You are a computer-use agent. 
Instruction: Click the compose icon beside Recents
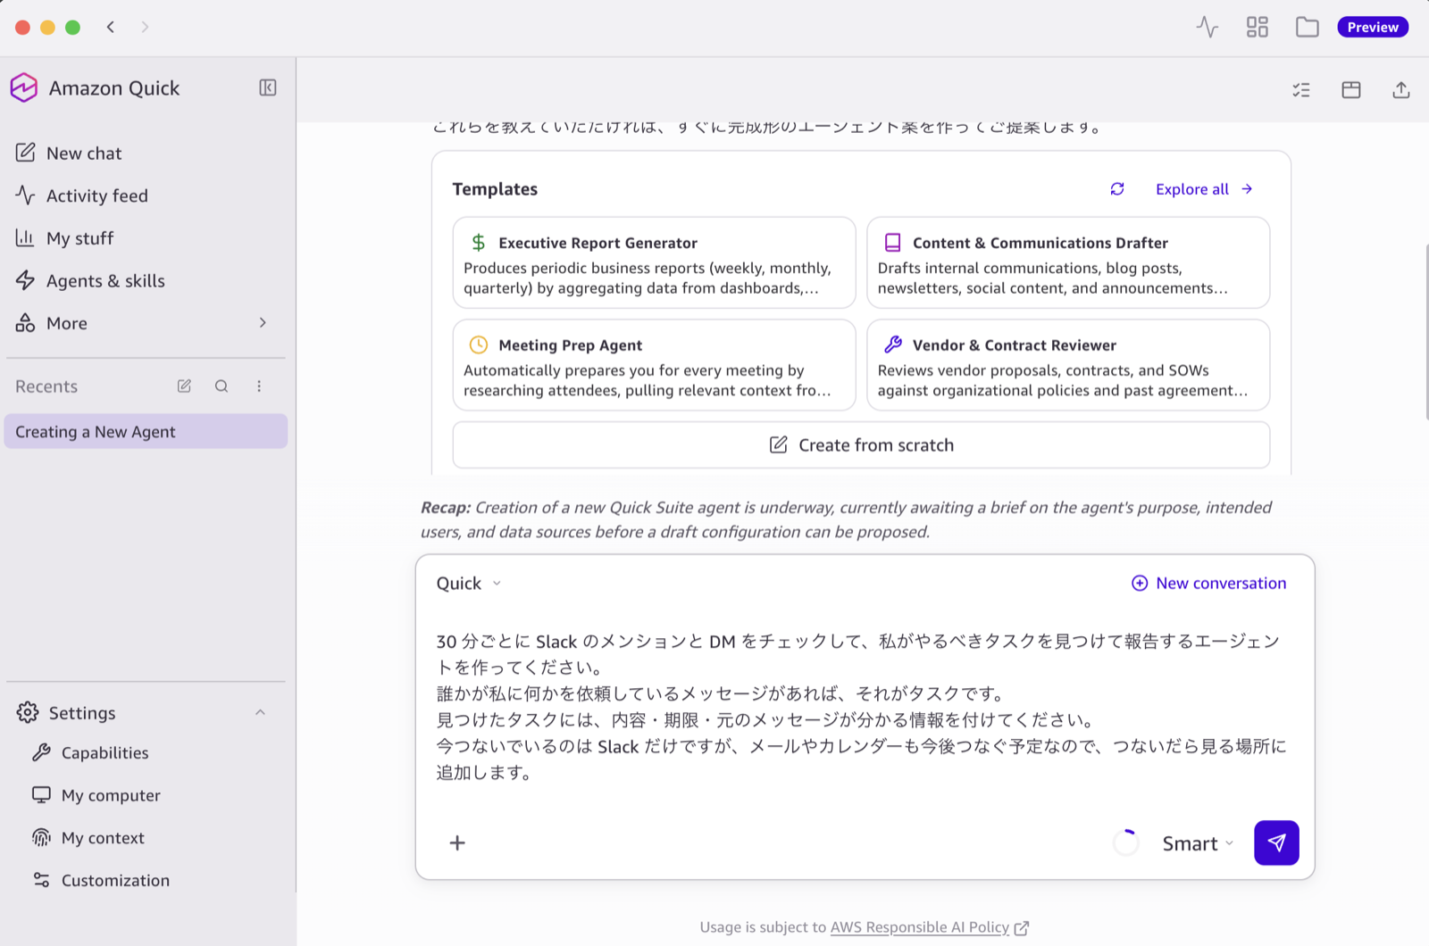click(184, 386)
